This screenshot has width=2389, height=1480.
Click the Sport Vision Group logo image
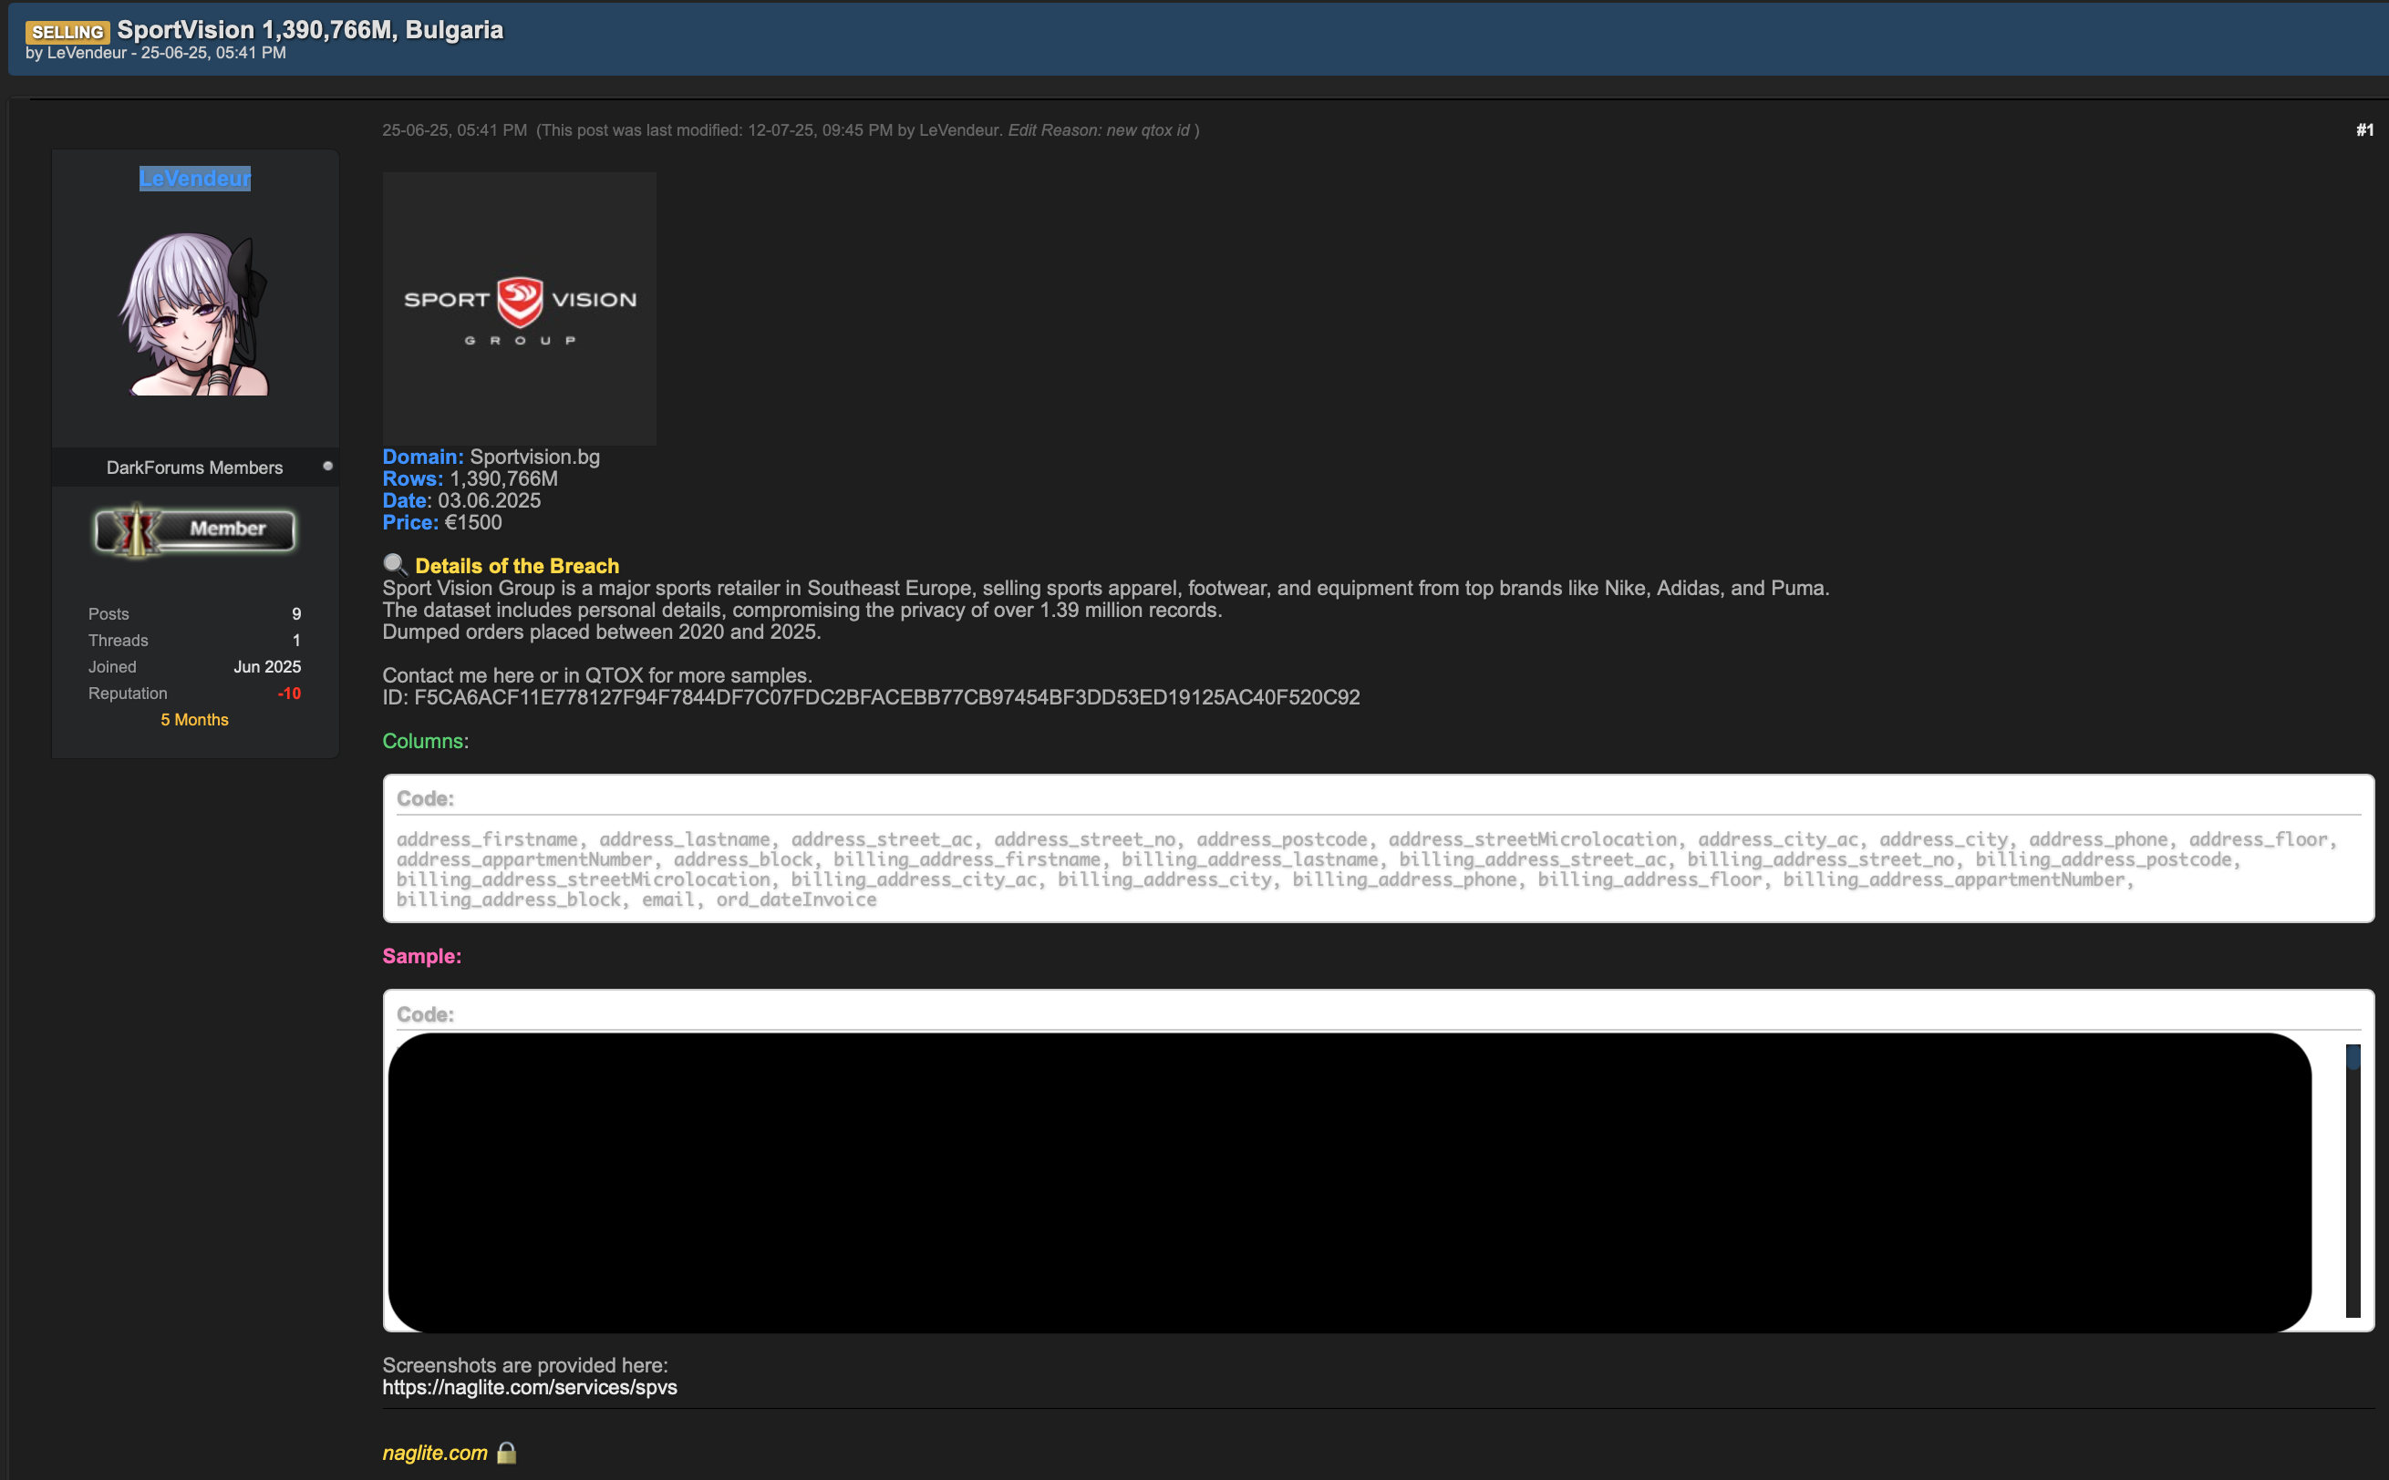coord(520,308)
